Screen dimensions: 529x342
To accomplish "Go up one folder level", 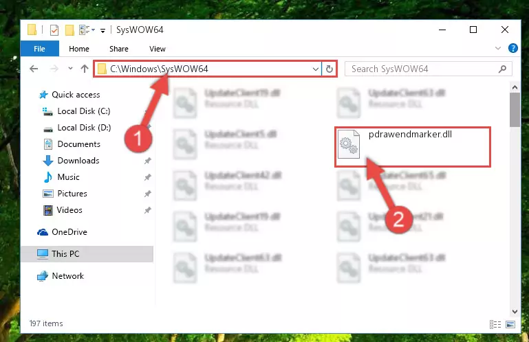I will [x=85, y=69].
